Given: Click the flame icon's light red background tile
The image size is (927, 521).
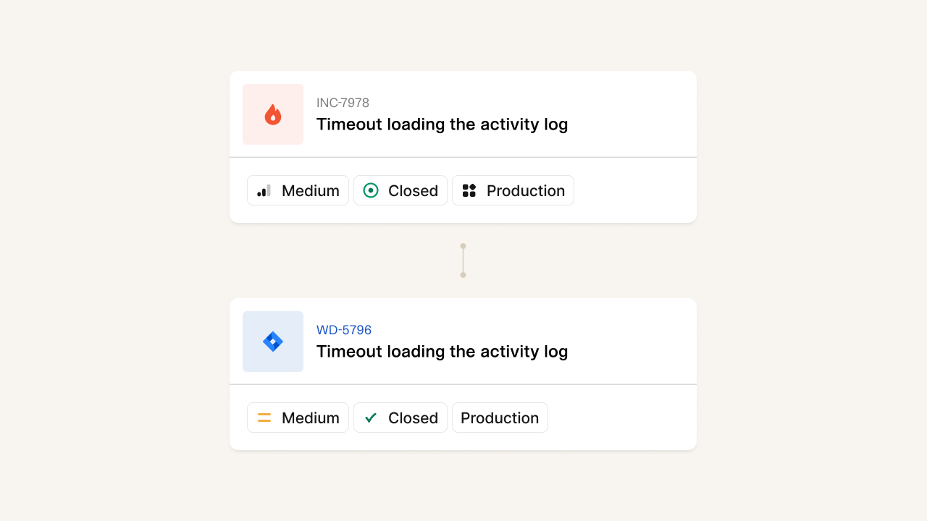Looking at the screenshot, I should pyautogui.click(x=273, y=114).
